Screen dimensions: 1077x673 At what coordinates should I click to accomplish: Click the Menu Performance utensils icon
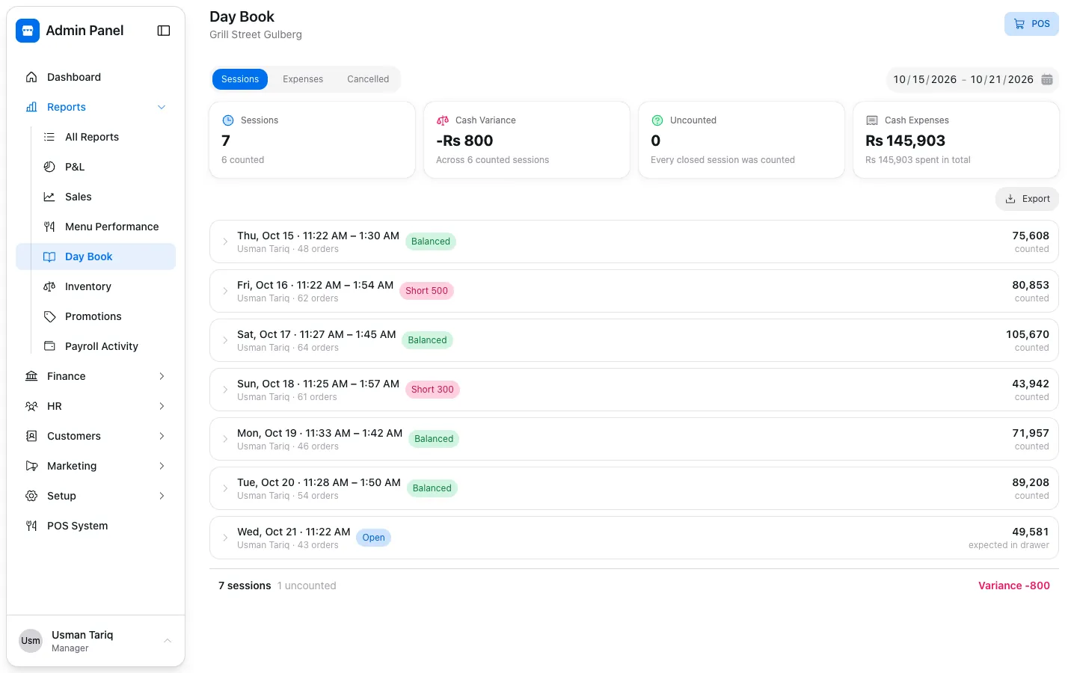coord(49,227)
